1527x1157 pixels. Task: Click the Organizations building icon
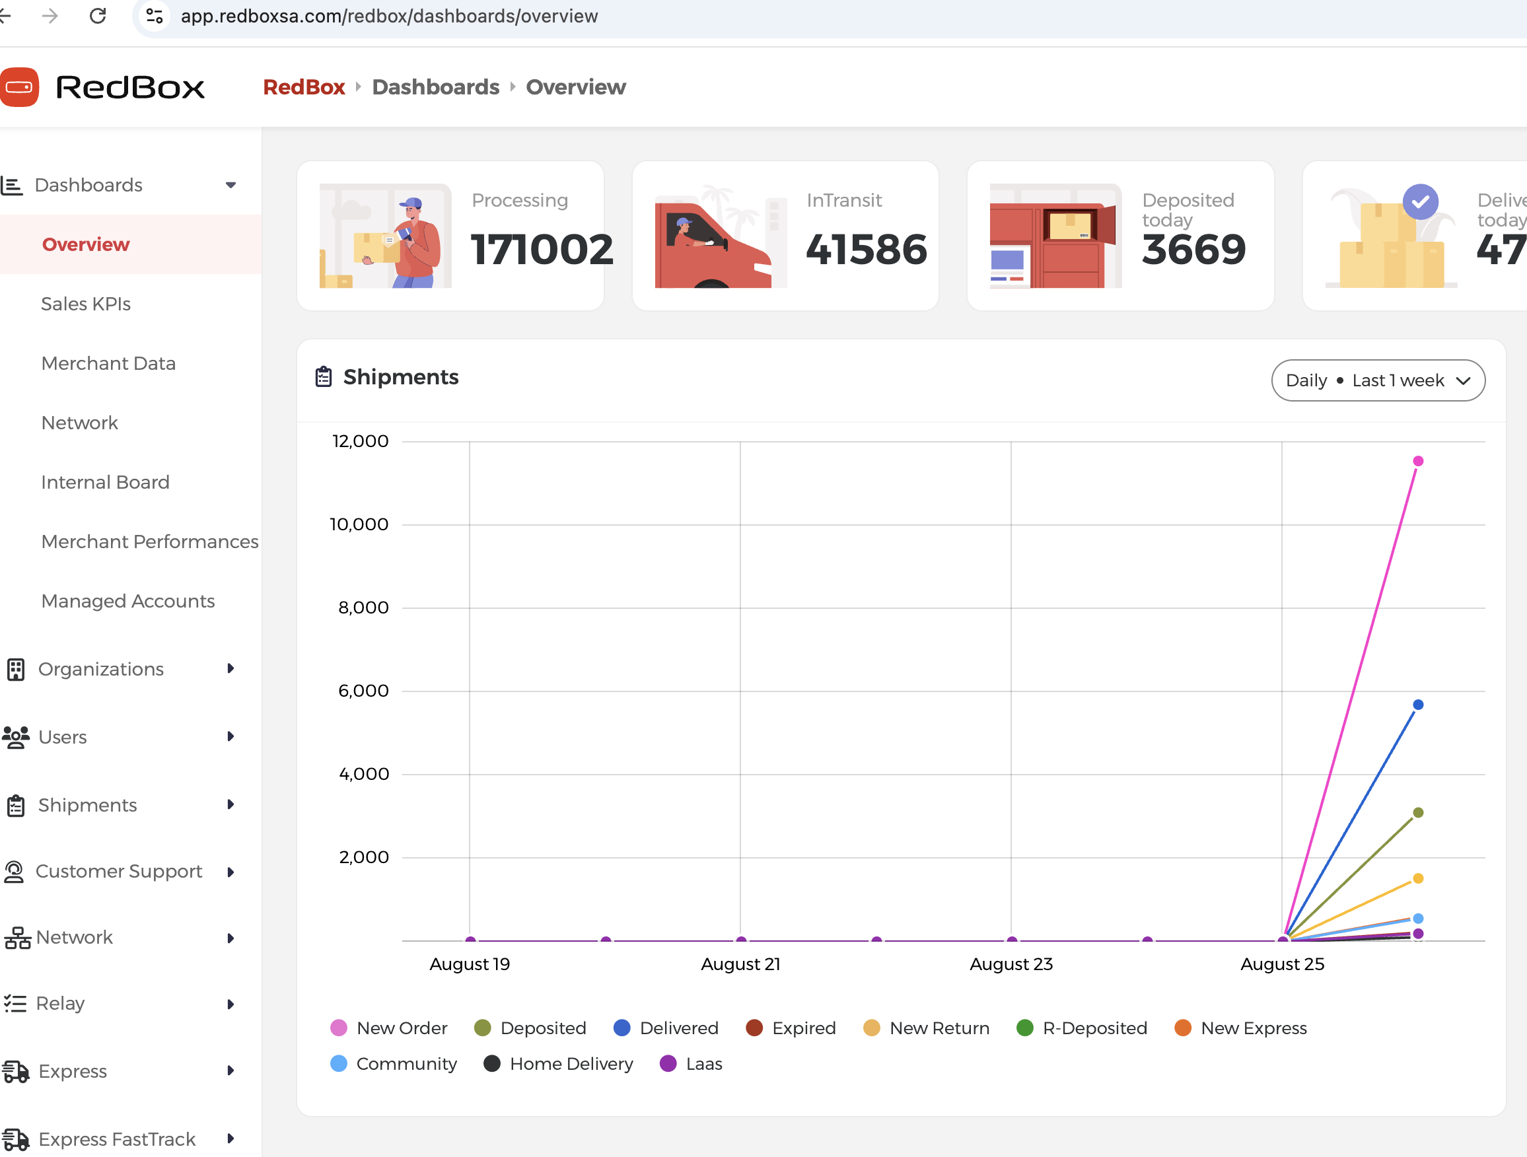[x=15, y=669]
